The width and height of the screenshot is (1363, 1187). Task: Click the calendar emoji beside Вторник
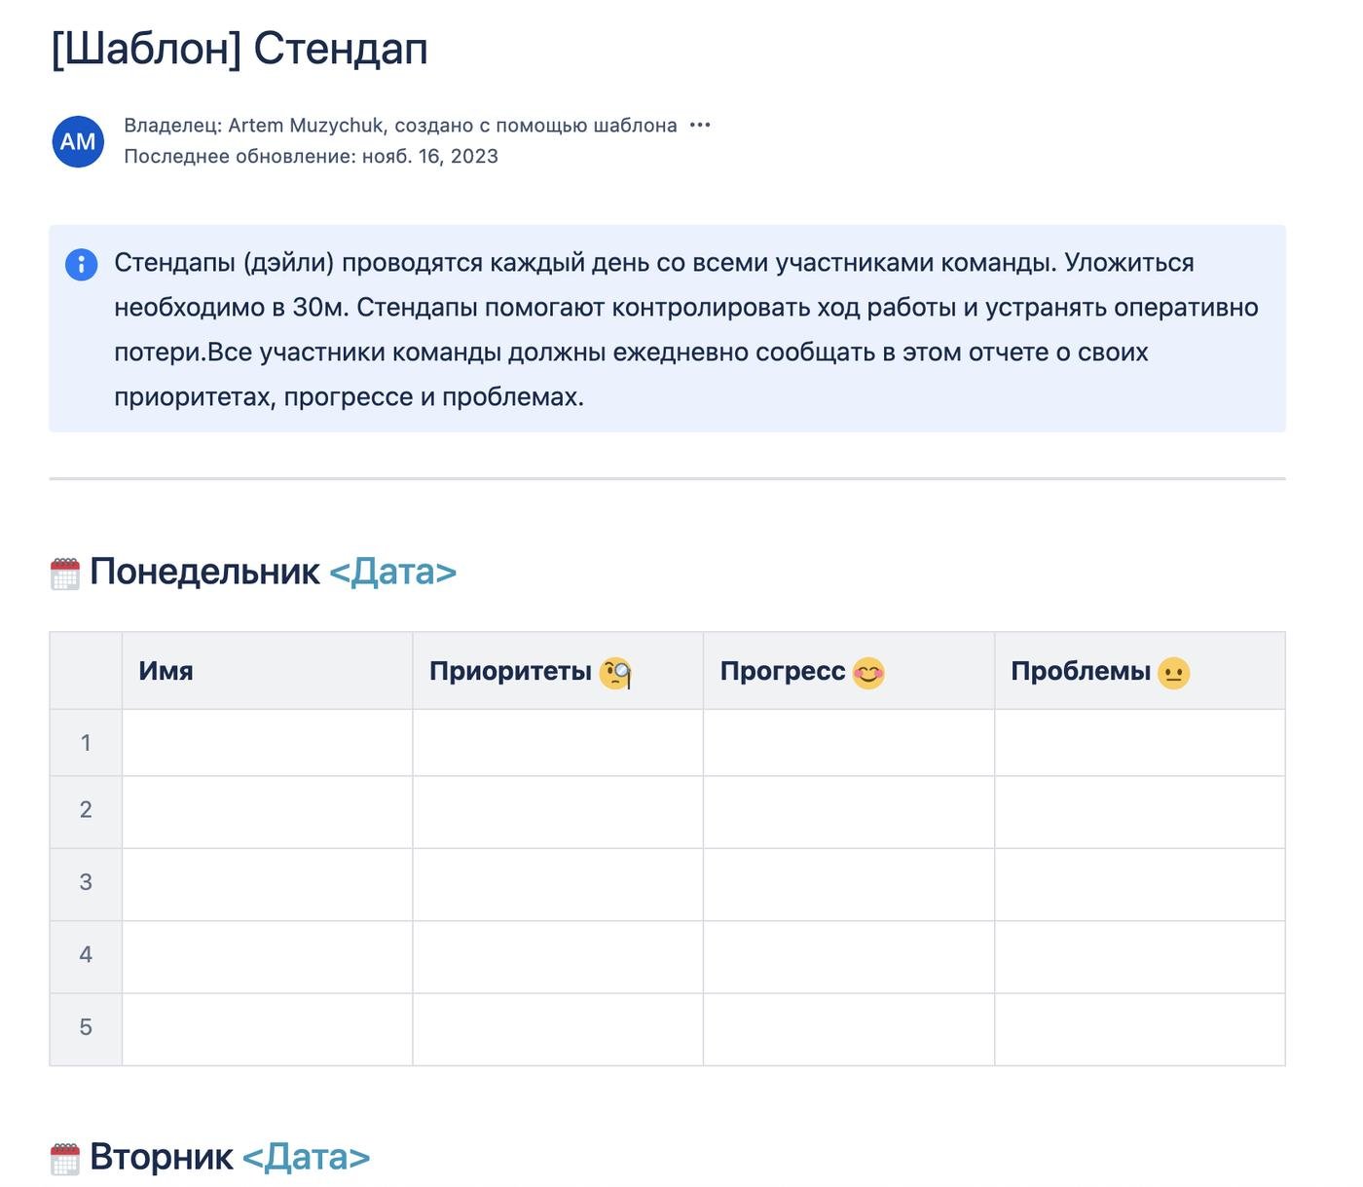pyautogui.click(x=65, y=1159)
